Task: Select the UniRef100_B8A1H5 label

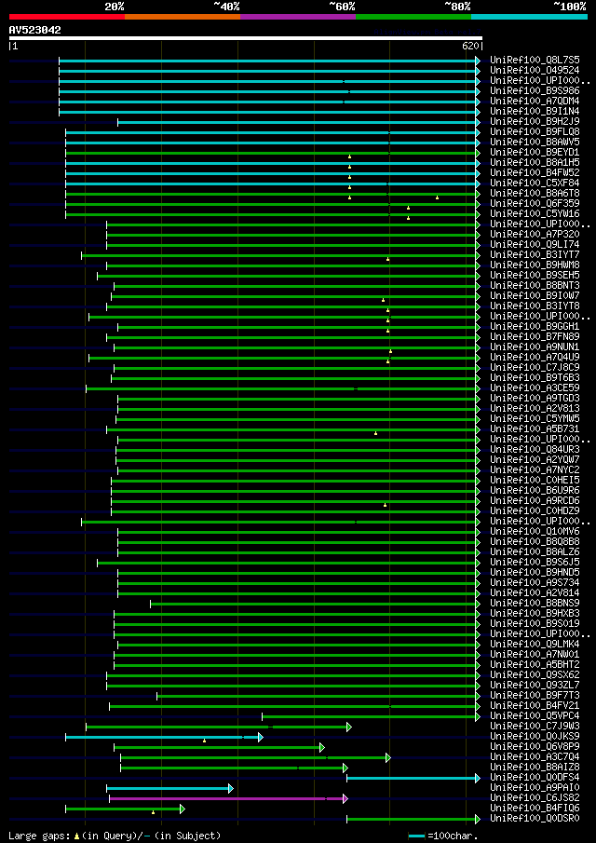Action: pyautogui.click(x=535, y=162)
